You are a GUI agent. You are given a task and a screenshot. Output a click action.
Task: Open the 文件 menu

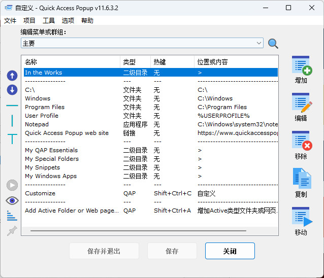pos(10,20)
